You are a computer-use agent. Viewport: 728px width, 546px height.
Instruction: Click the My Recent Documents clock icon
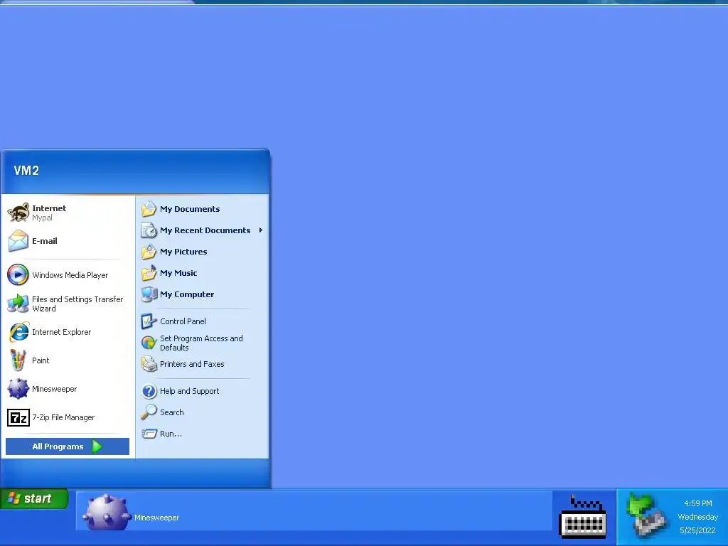click(x=149, y=230)
